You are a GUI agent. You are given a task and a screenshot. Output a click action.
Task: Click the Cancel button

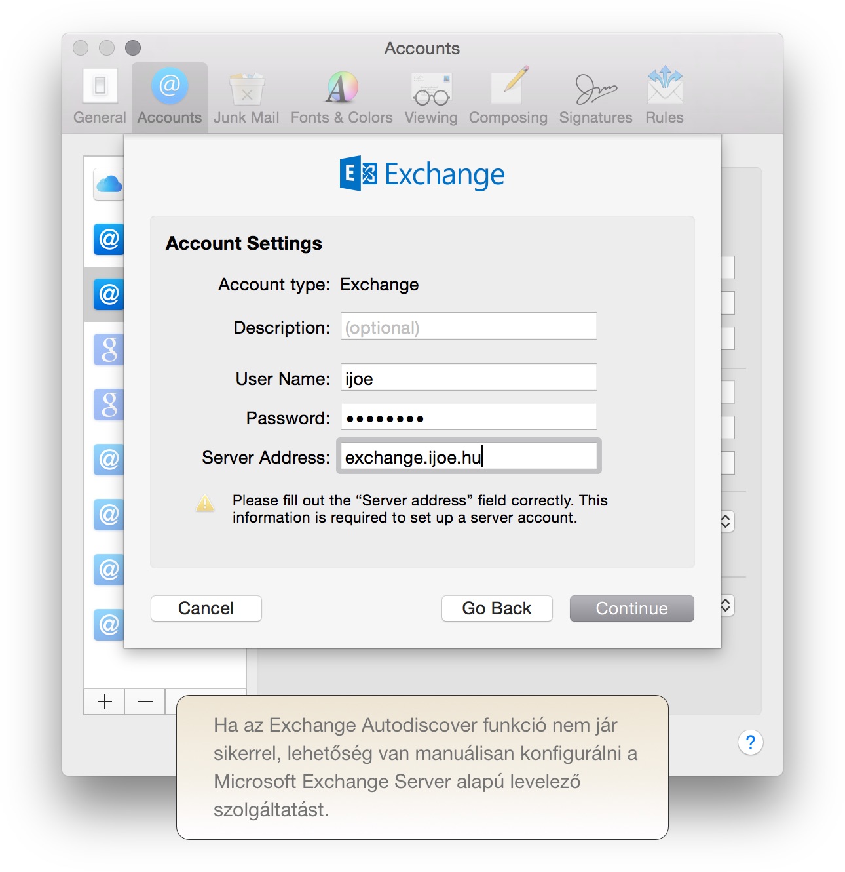tap(206, 608)
